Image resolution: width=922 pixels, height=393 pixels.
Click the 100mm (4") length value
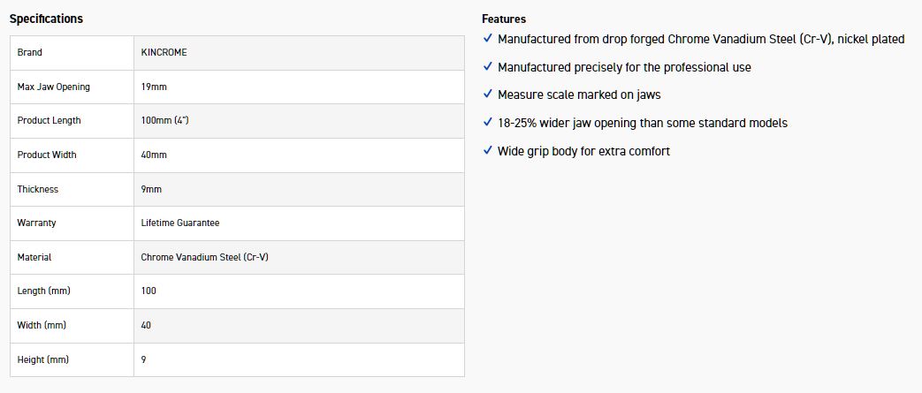pos(164,120)
